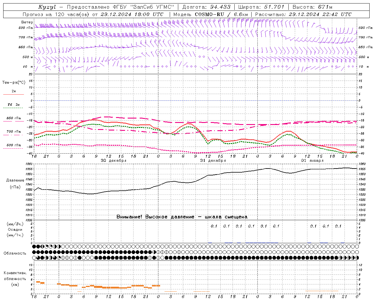Click the "Давление" pressure panel label
The height and width of the screenshot is (299, 374).
15,180
